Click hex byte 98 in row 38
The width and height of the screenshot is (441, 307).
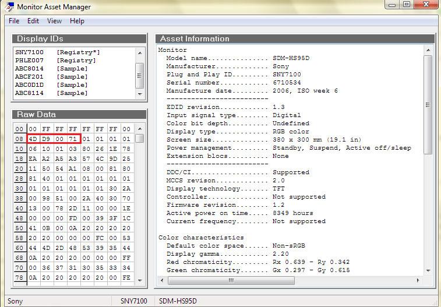(46, 199)
